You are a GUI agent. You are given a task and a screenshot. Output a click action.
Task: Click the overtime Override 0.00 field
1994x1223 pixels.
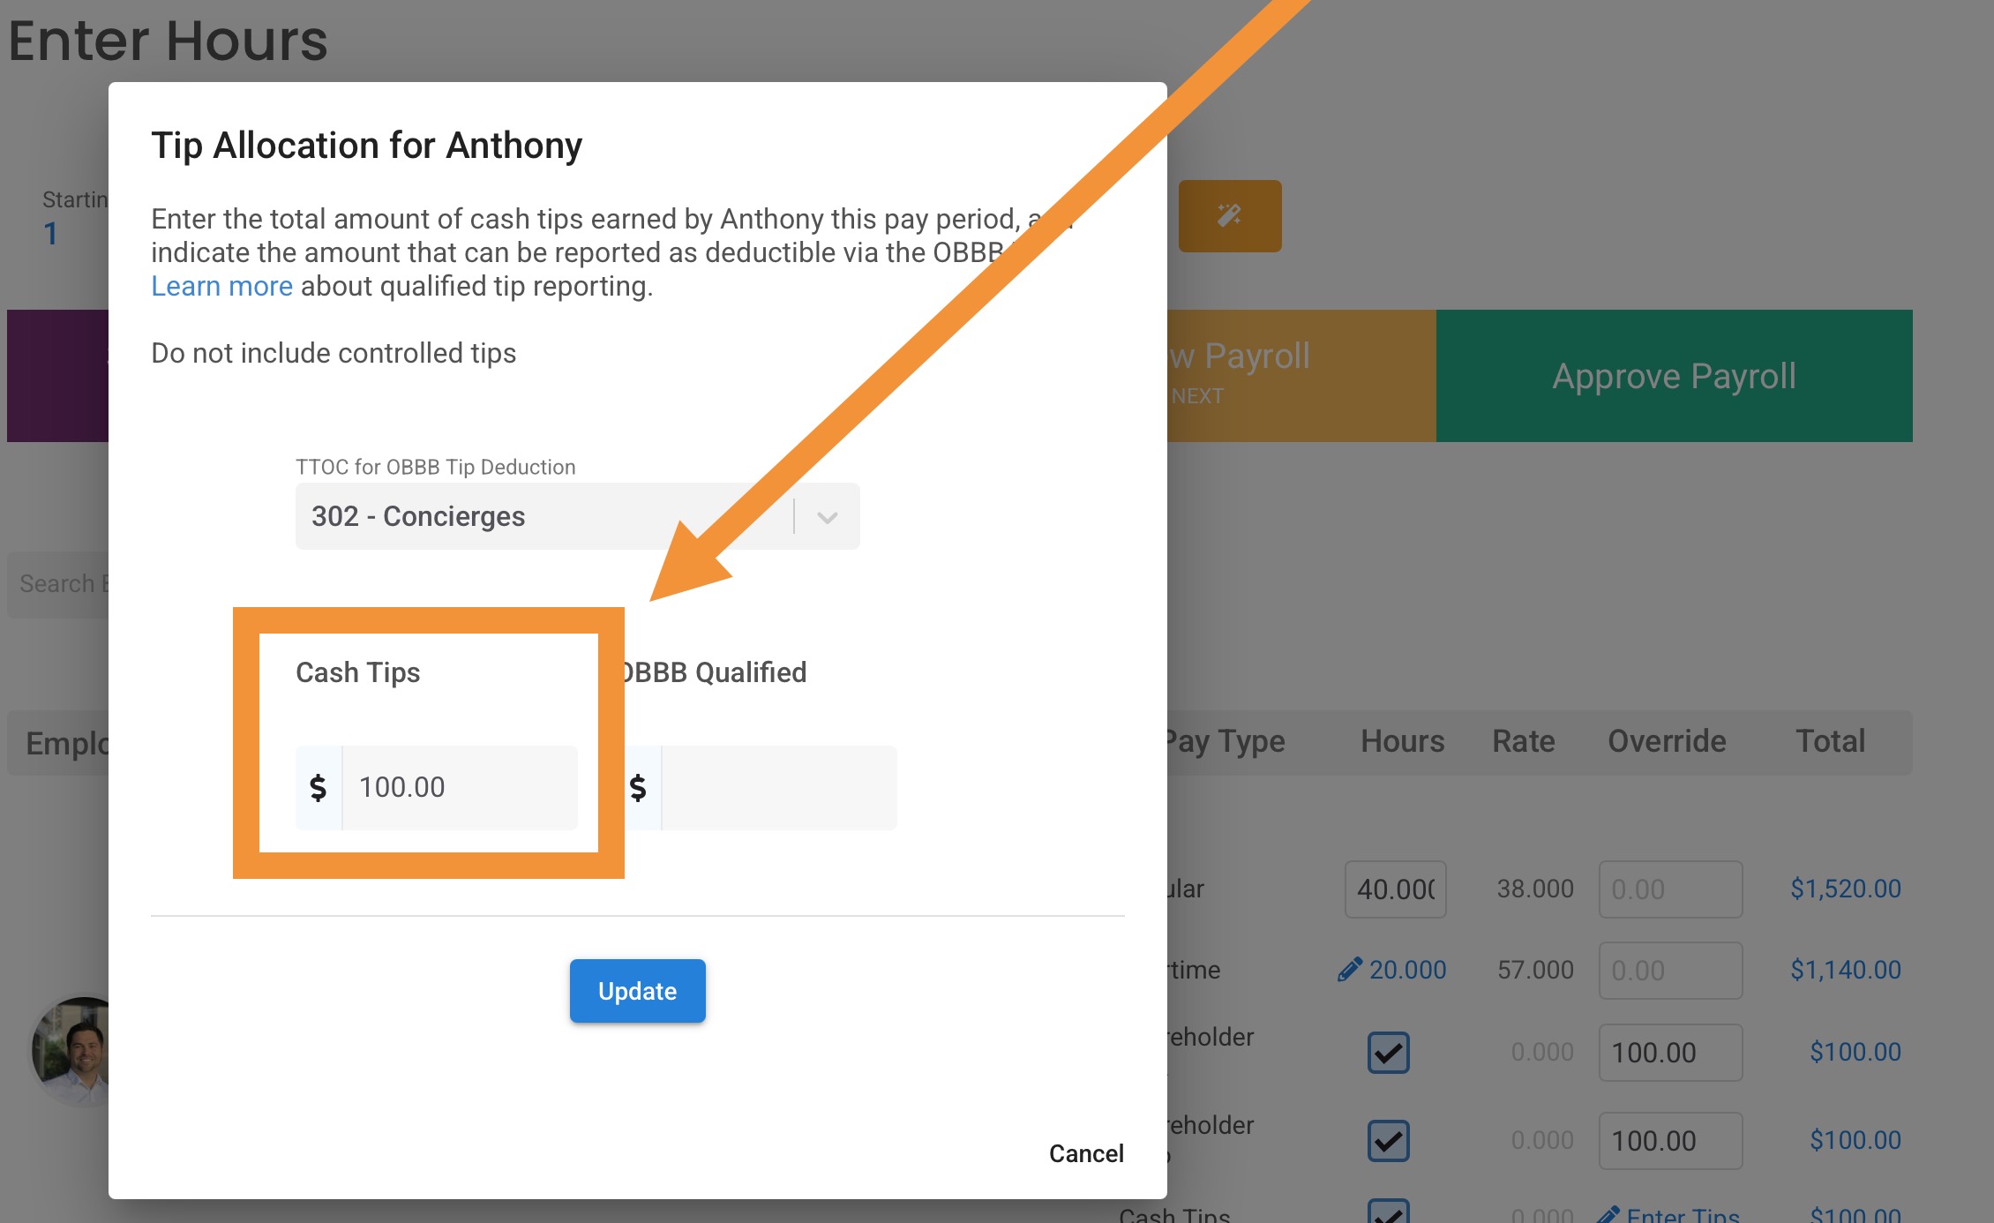pyautogui.click(x=1669, y=970)
